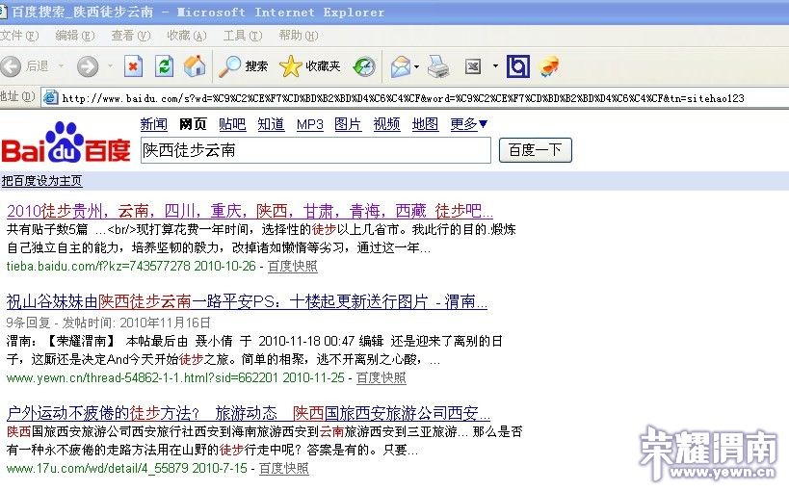Click the Print printer icon

[438, 66]
